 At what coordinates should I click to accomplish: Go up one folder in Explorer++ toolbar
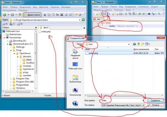click(x=20, y=15)
